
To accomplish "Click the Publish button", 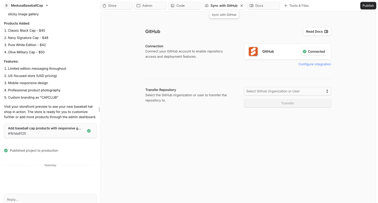I will coord(368,5).
